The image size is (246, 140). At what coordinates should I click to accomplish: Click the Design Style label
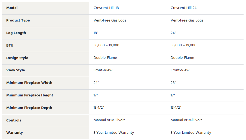pos(17,58)
